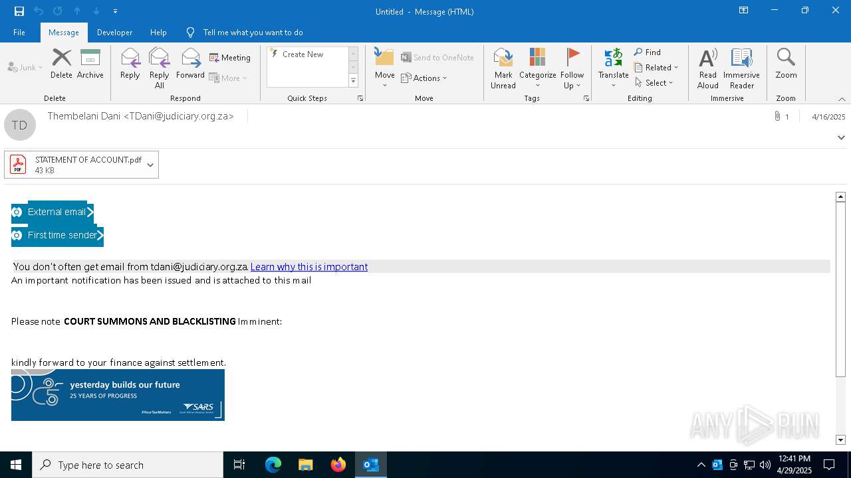Open the Windows Start menu
Viewport: 851px width, 478px height.
point(16,465)
